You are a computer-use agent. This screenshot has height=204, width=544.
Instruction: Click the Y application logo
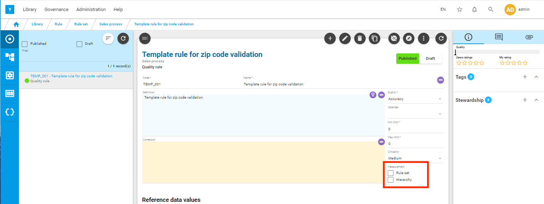10,10
